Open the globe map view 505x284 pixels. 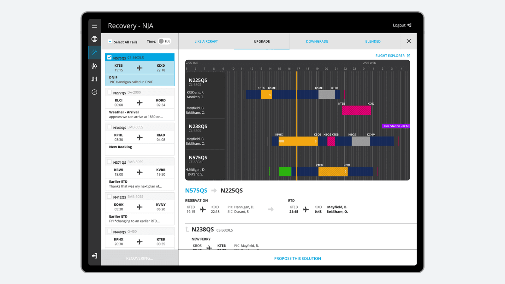94,39
